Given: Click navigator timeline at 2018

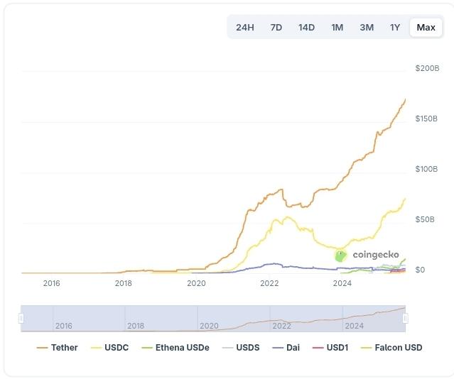Looking at the screenshot, I should 136,326.
